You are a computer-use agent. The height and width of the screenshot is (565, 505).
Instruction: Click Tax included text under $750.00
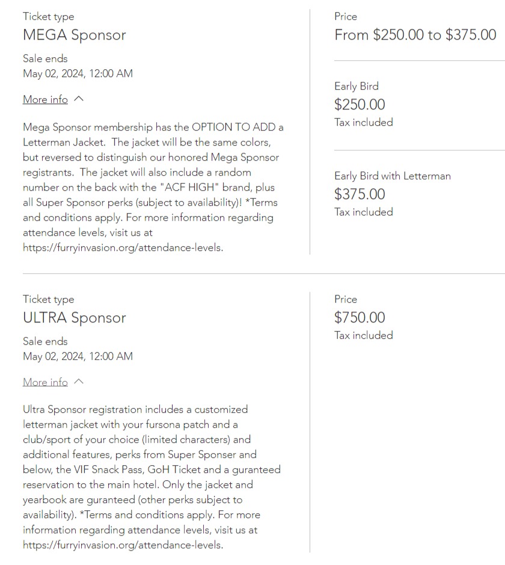[x=363, y=335]
